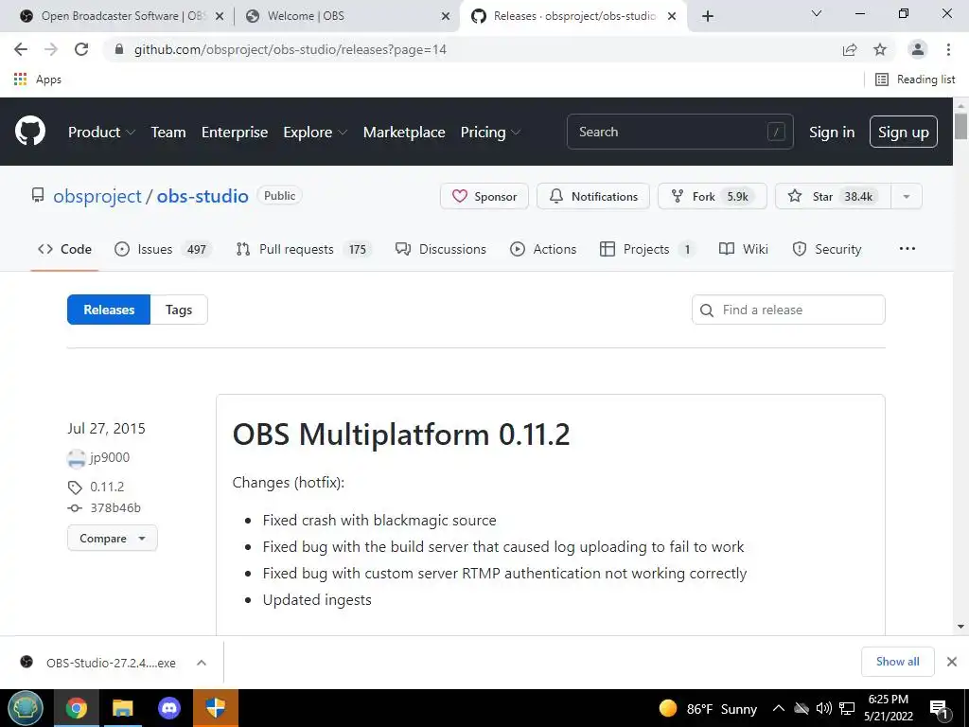Reload the page with the refresh icon

[x=81, y=49]
